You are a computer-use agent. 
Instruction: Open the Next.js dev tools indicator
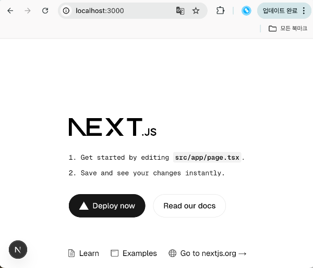point(18,249)
